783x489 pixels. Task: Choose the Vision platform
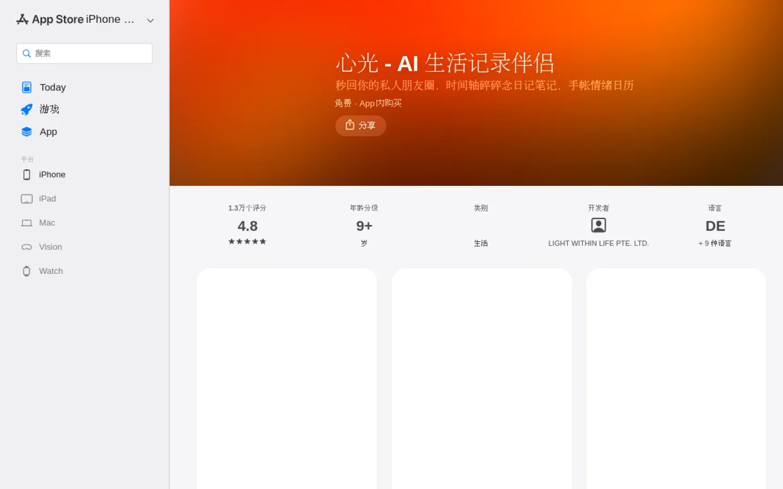pos(51,247)
